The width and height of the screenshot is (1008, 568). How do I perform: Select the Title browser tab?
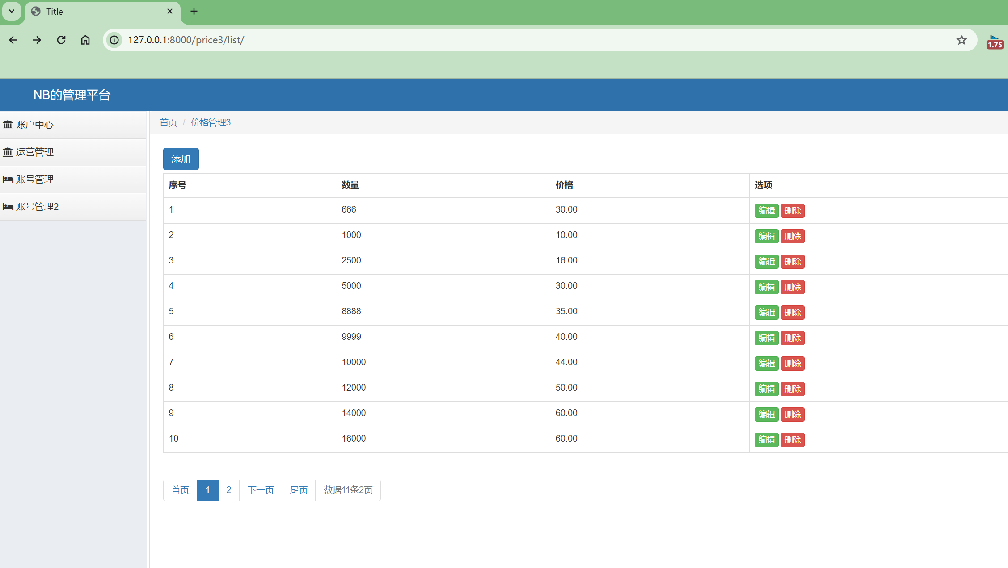103,12
